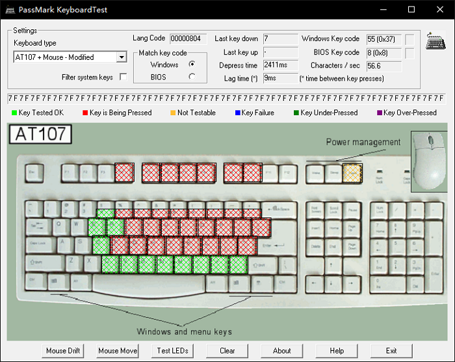Click the mouse picture in the keyboard panel
Image resolution: width=455 pixels, height=362 pixels.
pyautogui.click(x=429, y=161)
